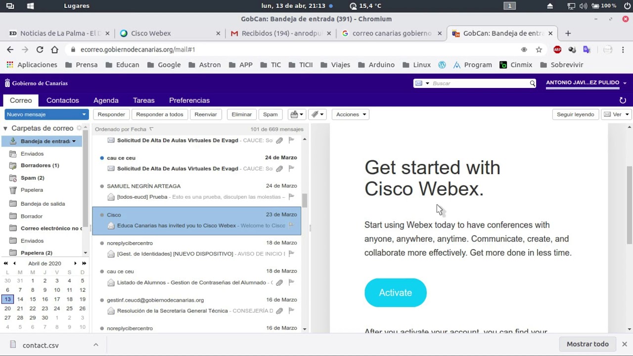This screenshot has height=356, width=633.
Task: Toggle the flag on the Cisco message
Action: click(291, 225)
